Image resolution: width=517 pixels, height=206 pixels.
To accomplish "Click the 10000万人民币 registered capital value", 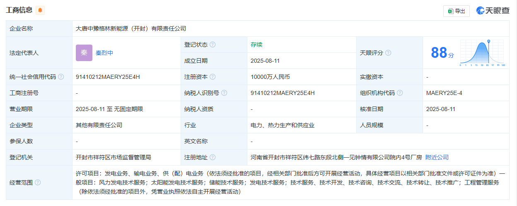I will pyautogui.click(x=270, y=77).
